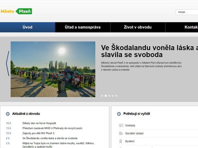Open the Úřad a samospráva menu

pyautogui.click(x=83, y=27)
